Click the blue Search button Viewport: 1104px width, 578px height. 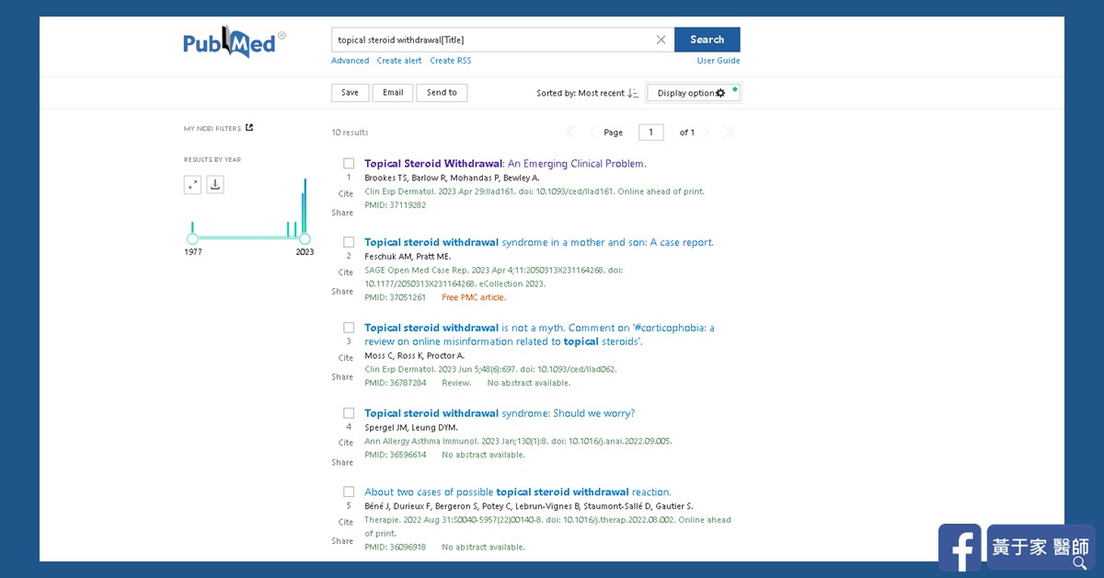click(707, 40)
